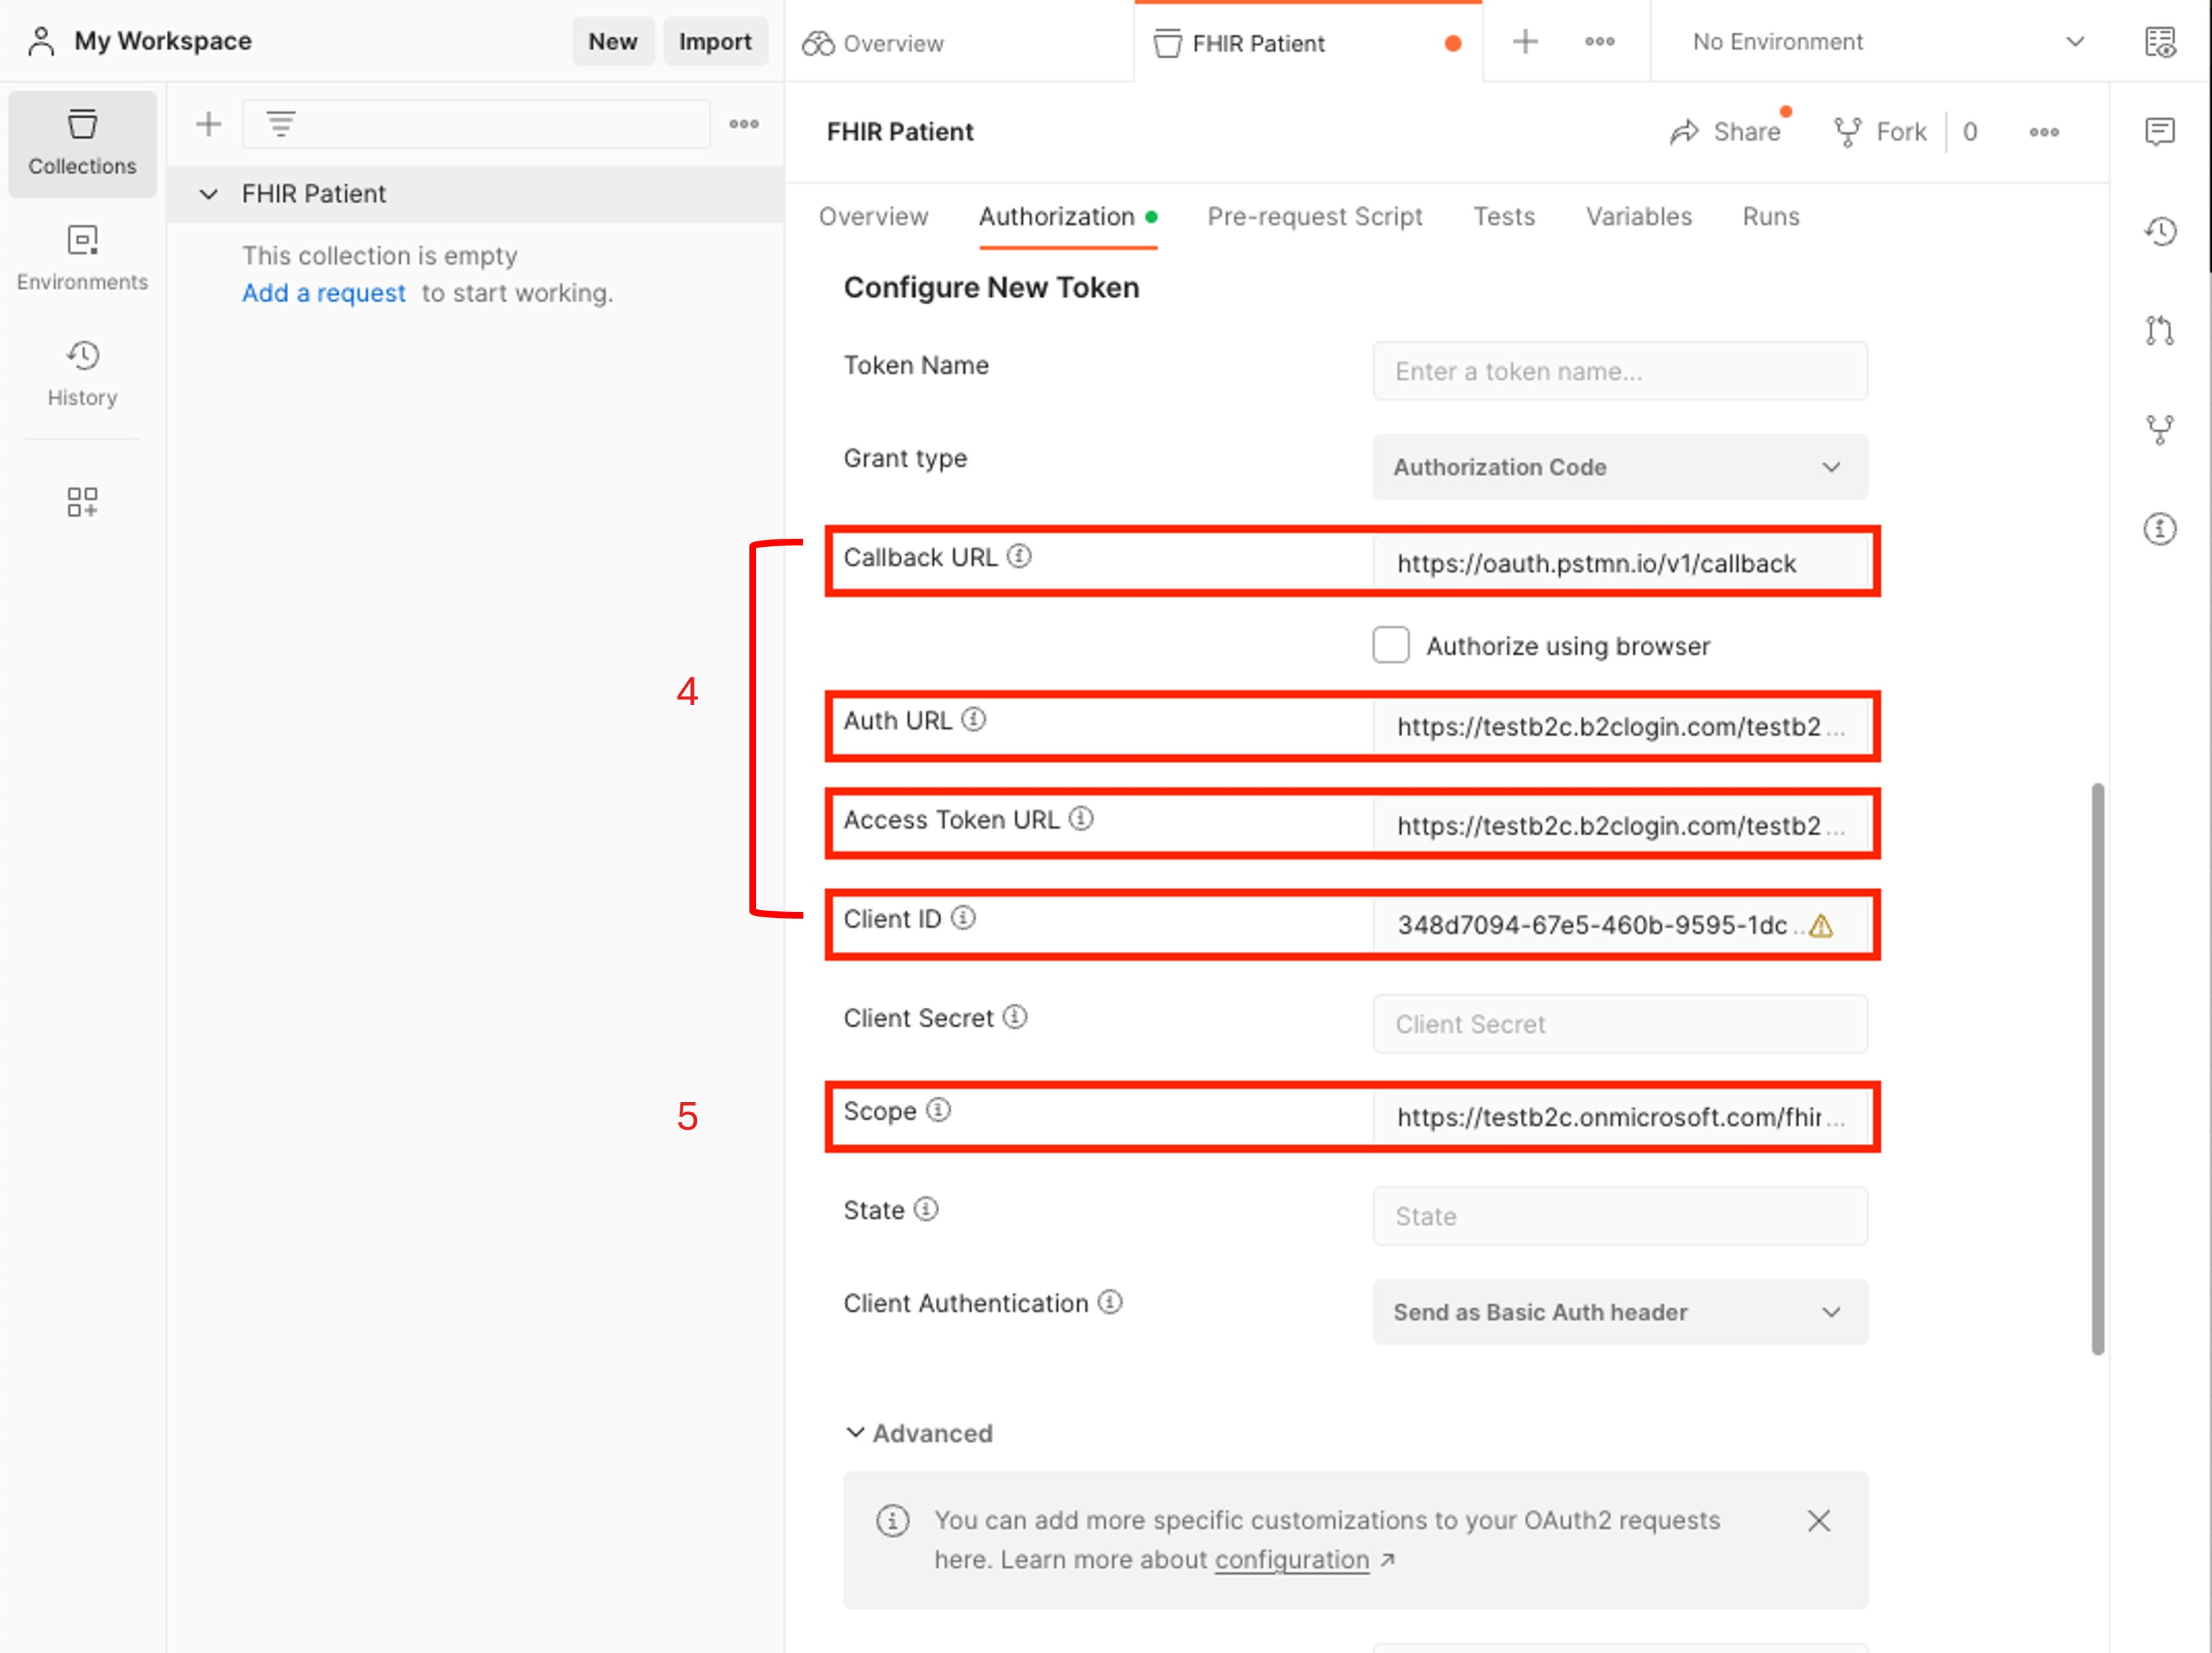
Task: Click the State input field
Action: (x=1620, y=1216)
